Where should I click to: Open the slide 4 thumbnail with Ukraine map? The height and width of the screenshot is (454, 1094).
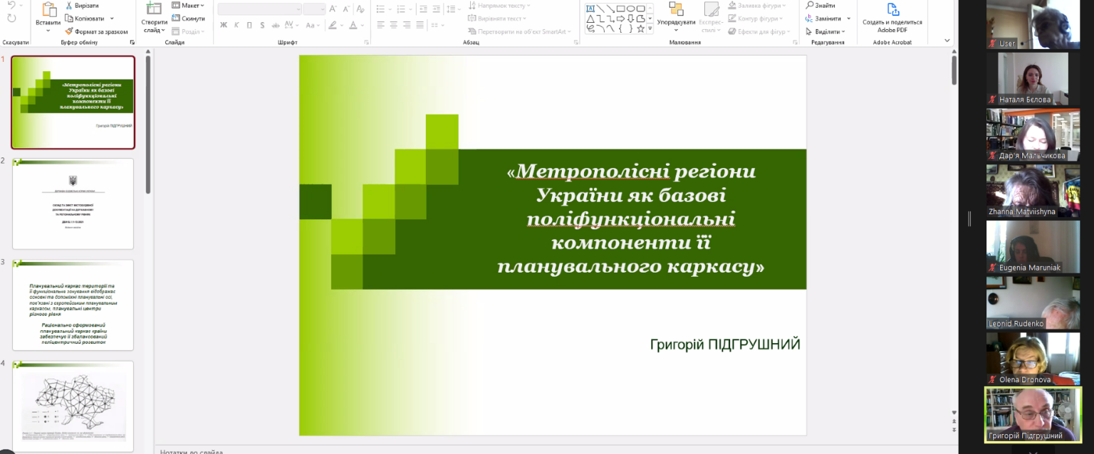pyautogui.click(x=73, y=406)
